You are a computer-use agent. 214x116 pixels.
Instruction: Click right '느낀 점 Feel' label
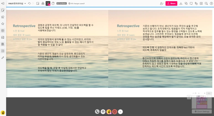123,31
